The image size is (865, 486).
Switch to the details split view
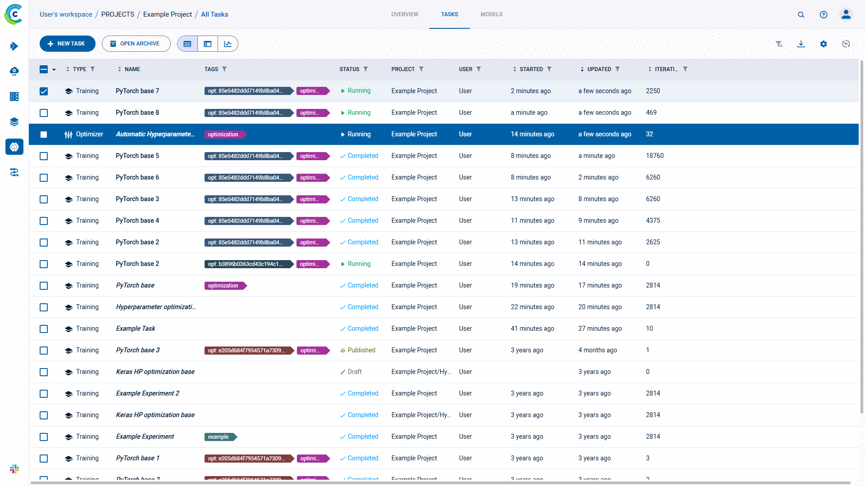(x=208, y=44)
